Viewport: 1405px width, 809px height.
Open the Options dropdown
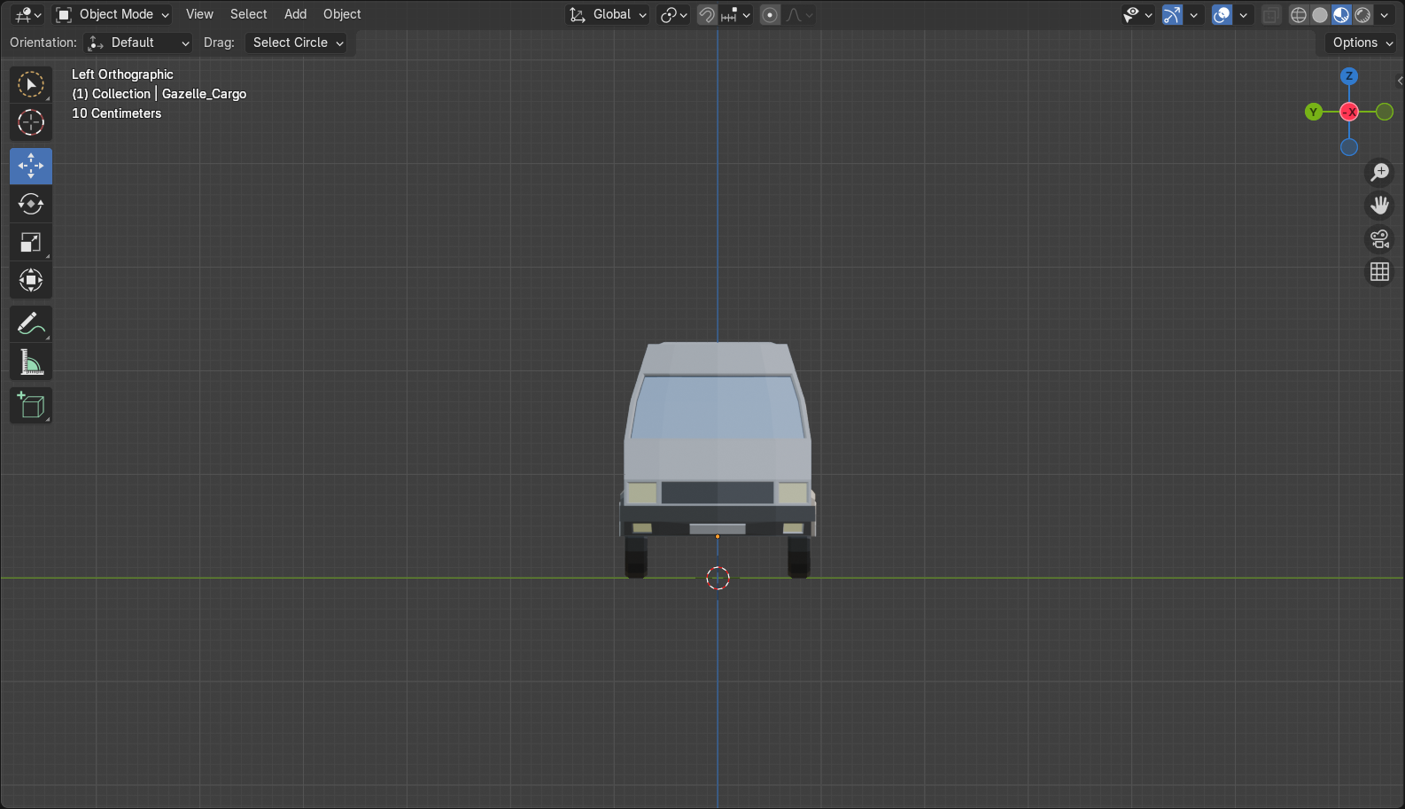[x=1362, y=43]
